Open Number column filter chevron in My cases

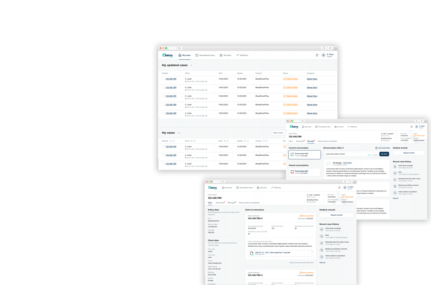[x=173, y=141]
